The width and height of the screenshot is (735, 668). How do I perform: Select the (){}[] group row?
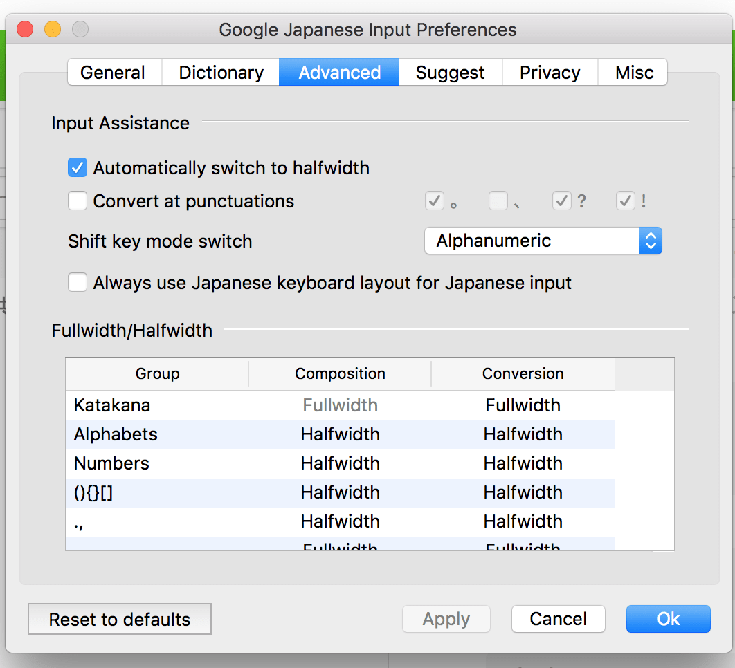tap(158, 492)
